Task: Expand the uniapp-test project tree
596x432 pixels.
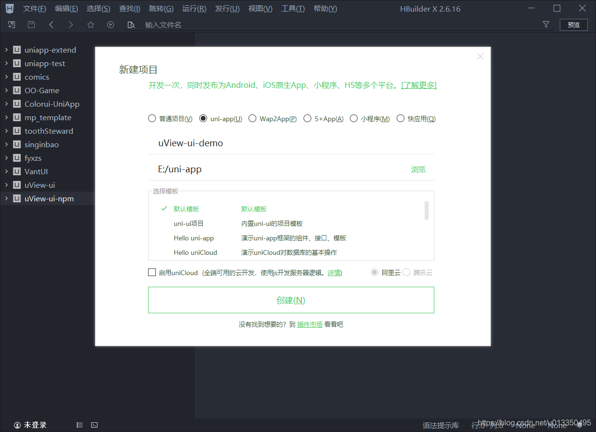Action: (6, 63)
